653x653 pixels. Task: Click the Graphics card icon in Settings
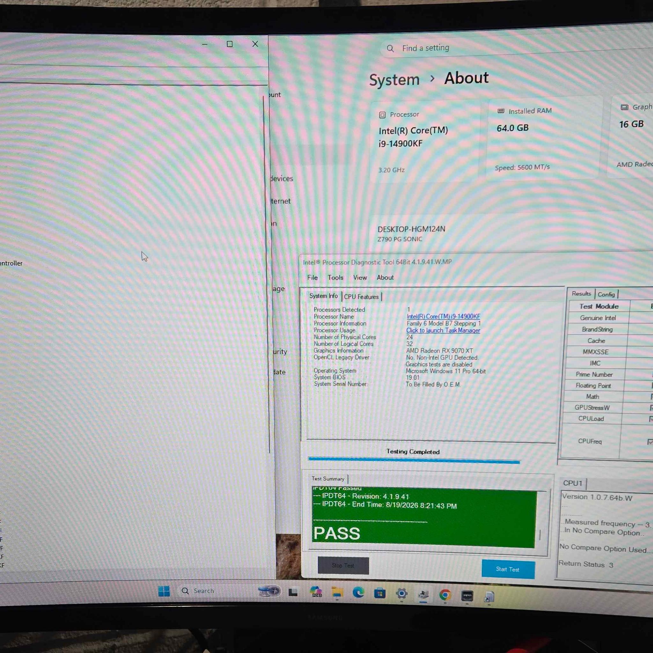625,107
